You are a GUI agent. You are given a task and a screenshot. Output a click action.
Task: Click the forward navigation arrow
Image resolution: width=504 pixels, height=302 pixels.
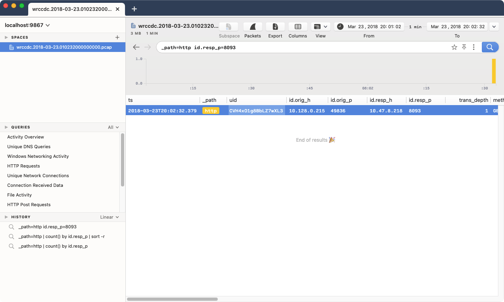coord(148,47)
